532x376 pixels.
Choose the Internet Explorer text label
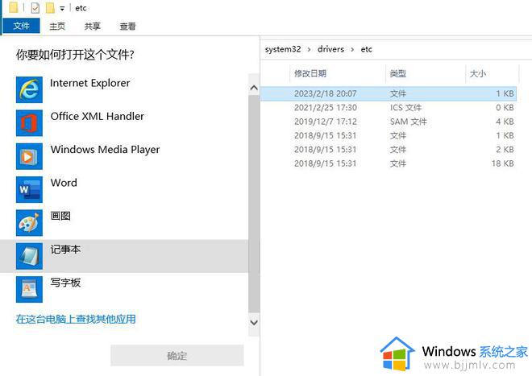click(90, 83)
